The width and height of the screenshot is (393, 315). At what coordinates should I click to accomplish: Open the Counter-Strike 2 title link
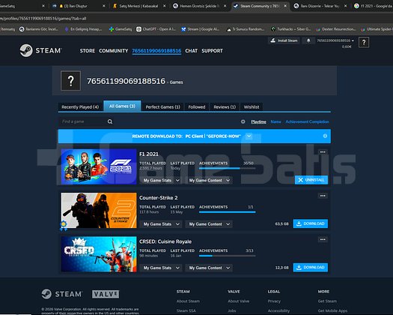159,198
